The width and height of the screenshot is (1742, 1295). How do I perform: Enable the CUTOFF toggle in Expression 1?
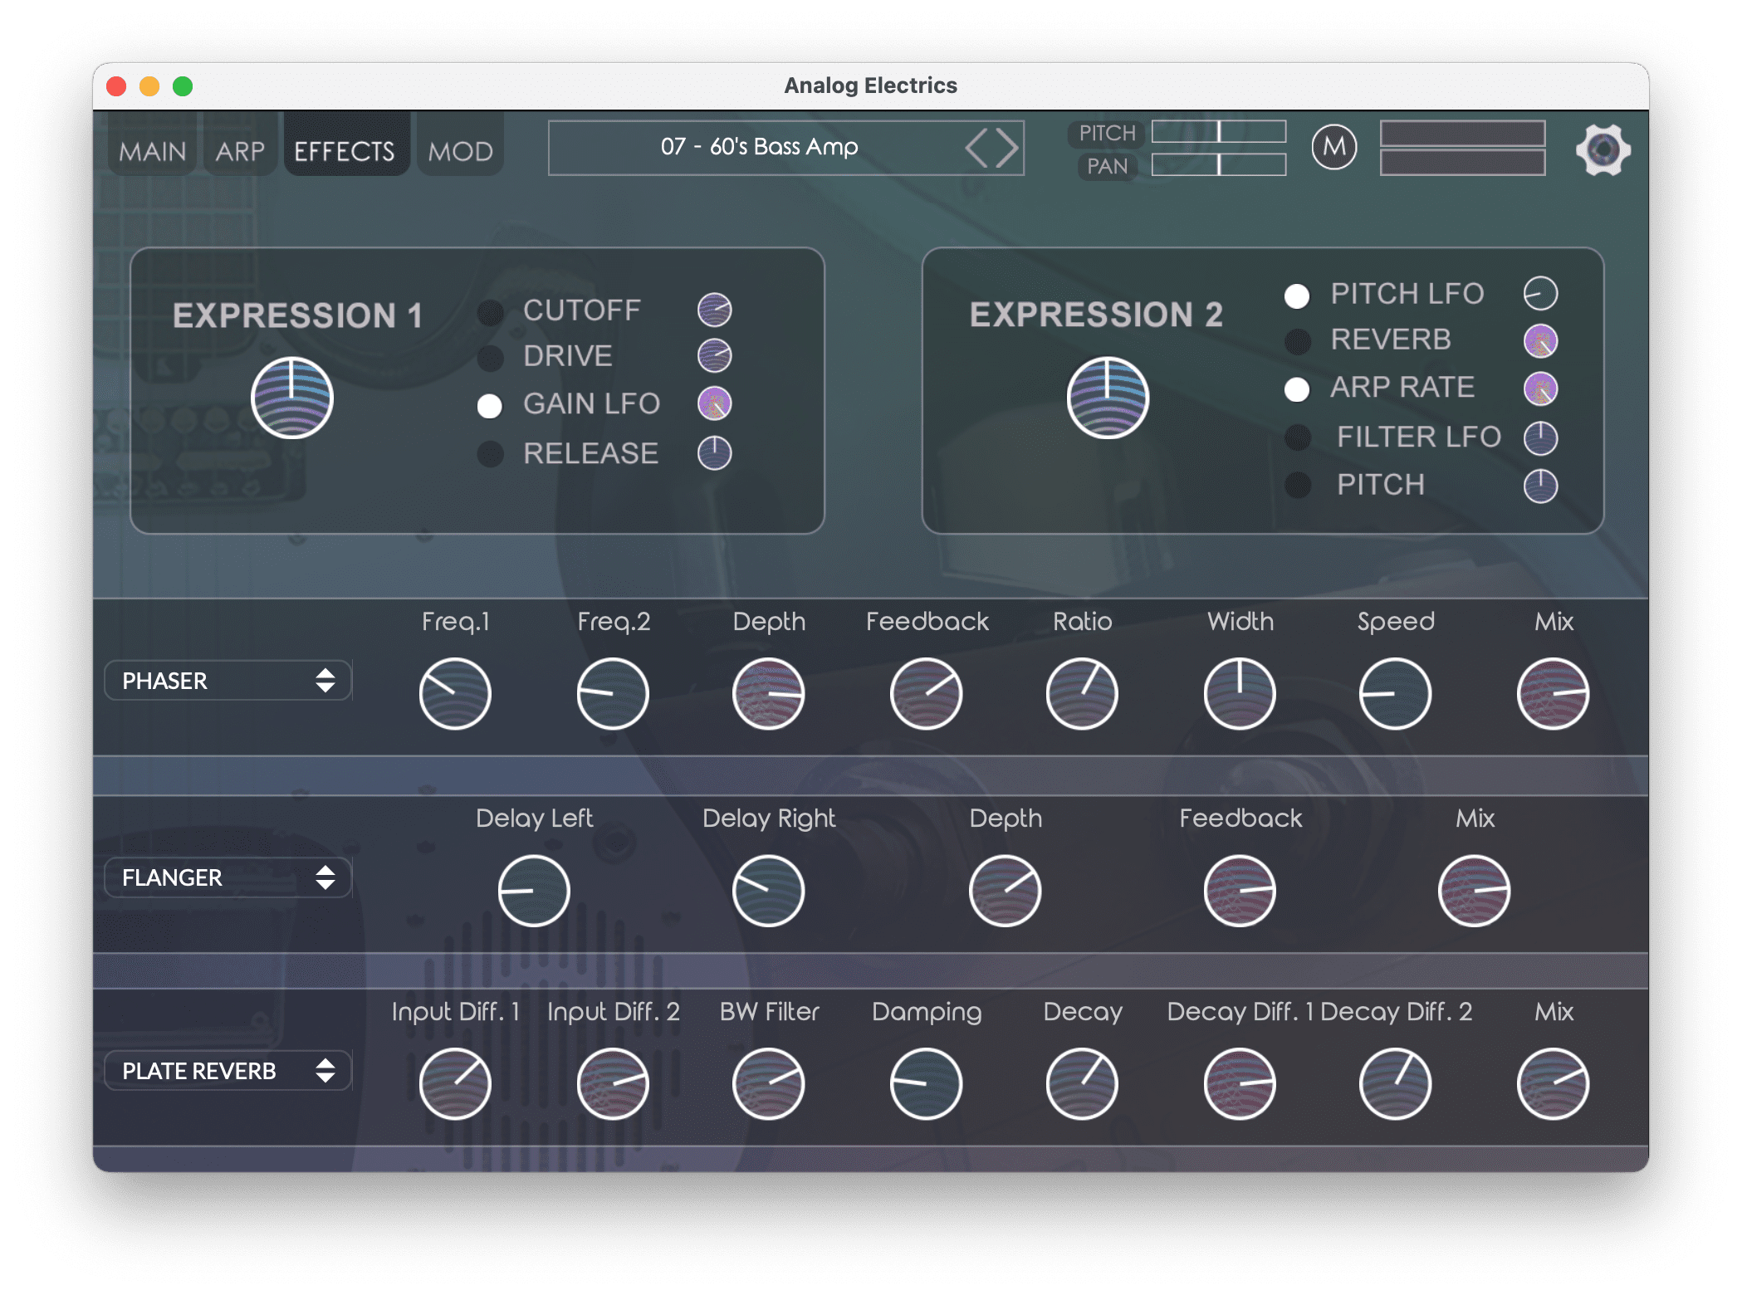pyautogui.click(x=491, y=312)
